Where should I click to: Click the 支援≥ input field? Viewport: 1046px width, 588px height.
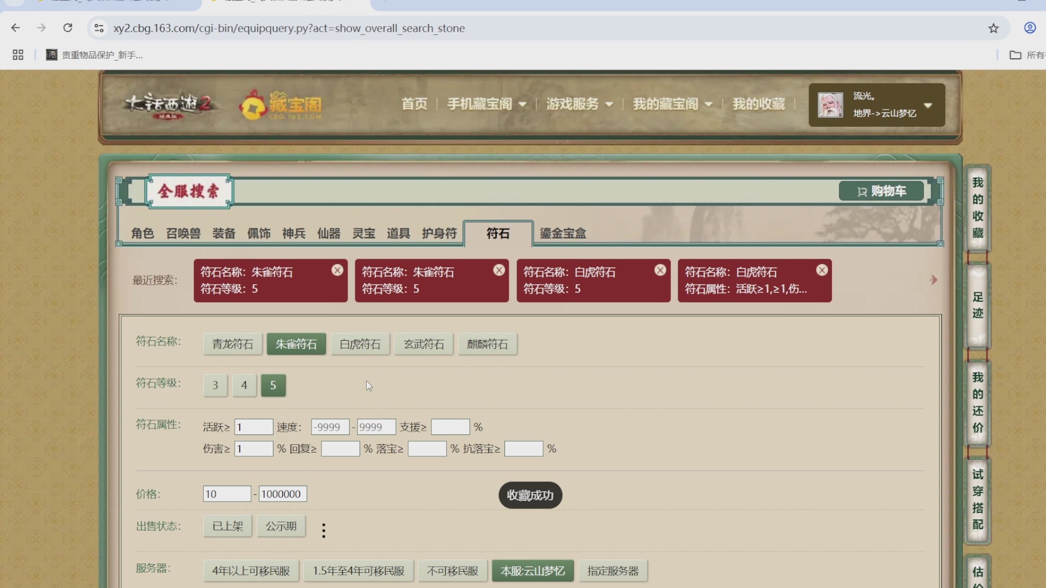(451, 427)
